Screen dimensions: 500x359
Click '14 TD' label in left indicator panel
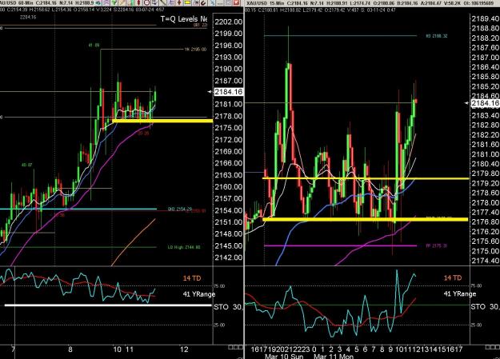192,278
